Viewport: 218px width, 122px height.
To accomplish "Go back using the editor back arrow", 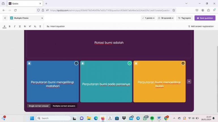I will (x=5, y=18).
